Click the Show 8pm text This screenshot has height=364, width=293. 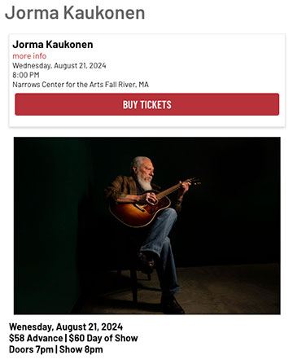click(x=81, y=349)
